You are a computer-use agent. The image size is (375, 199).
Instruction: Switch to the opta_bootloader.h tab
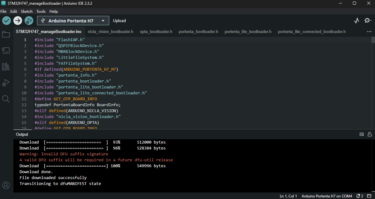click(156, 32)
